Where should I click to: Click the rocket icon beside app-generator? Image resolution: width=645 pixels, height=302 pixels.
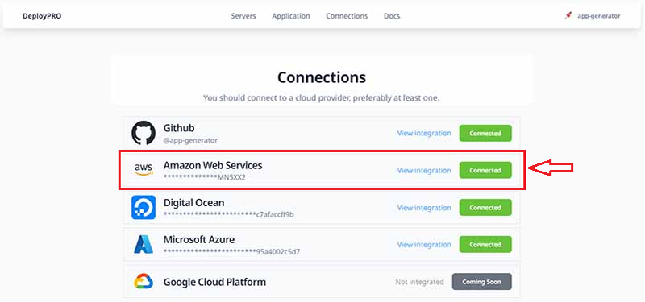click(x=568, y=16)
